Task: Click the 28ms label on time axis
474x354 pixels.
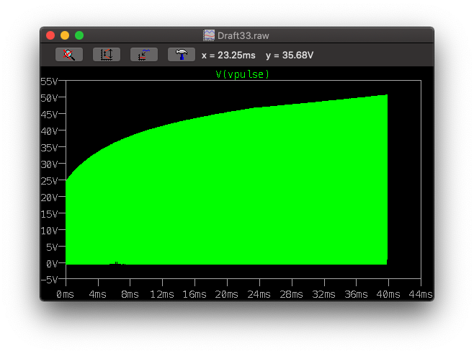Action: pos(292,294)
